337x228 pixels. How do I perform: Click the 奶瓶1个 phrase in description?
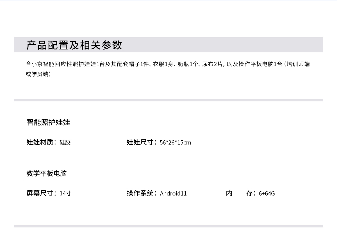[x=188, y=64]
